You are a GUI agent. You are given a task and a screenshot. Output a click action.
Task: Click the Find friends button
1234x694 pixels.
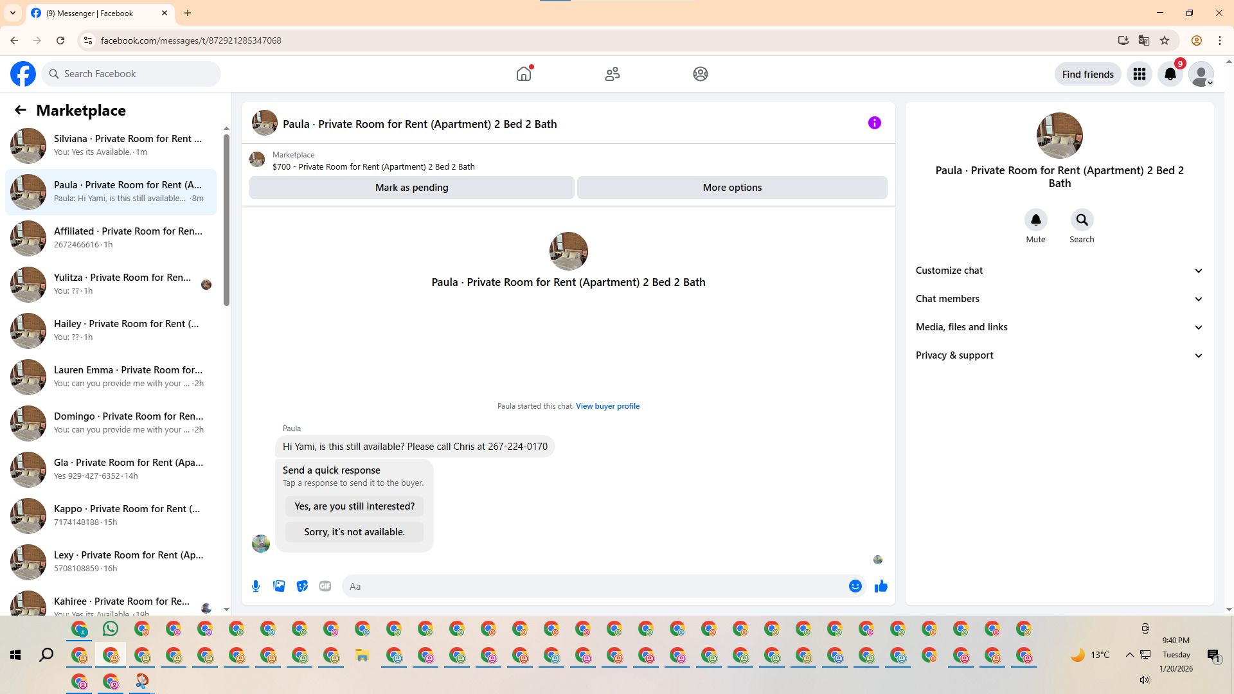[1088, 74]
